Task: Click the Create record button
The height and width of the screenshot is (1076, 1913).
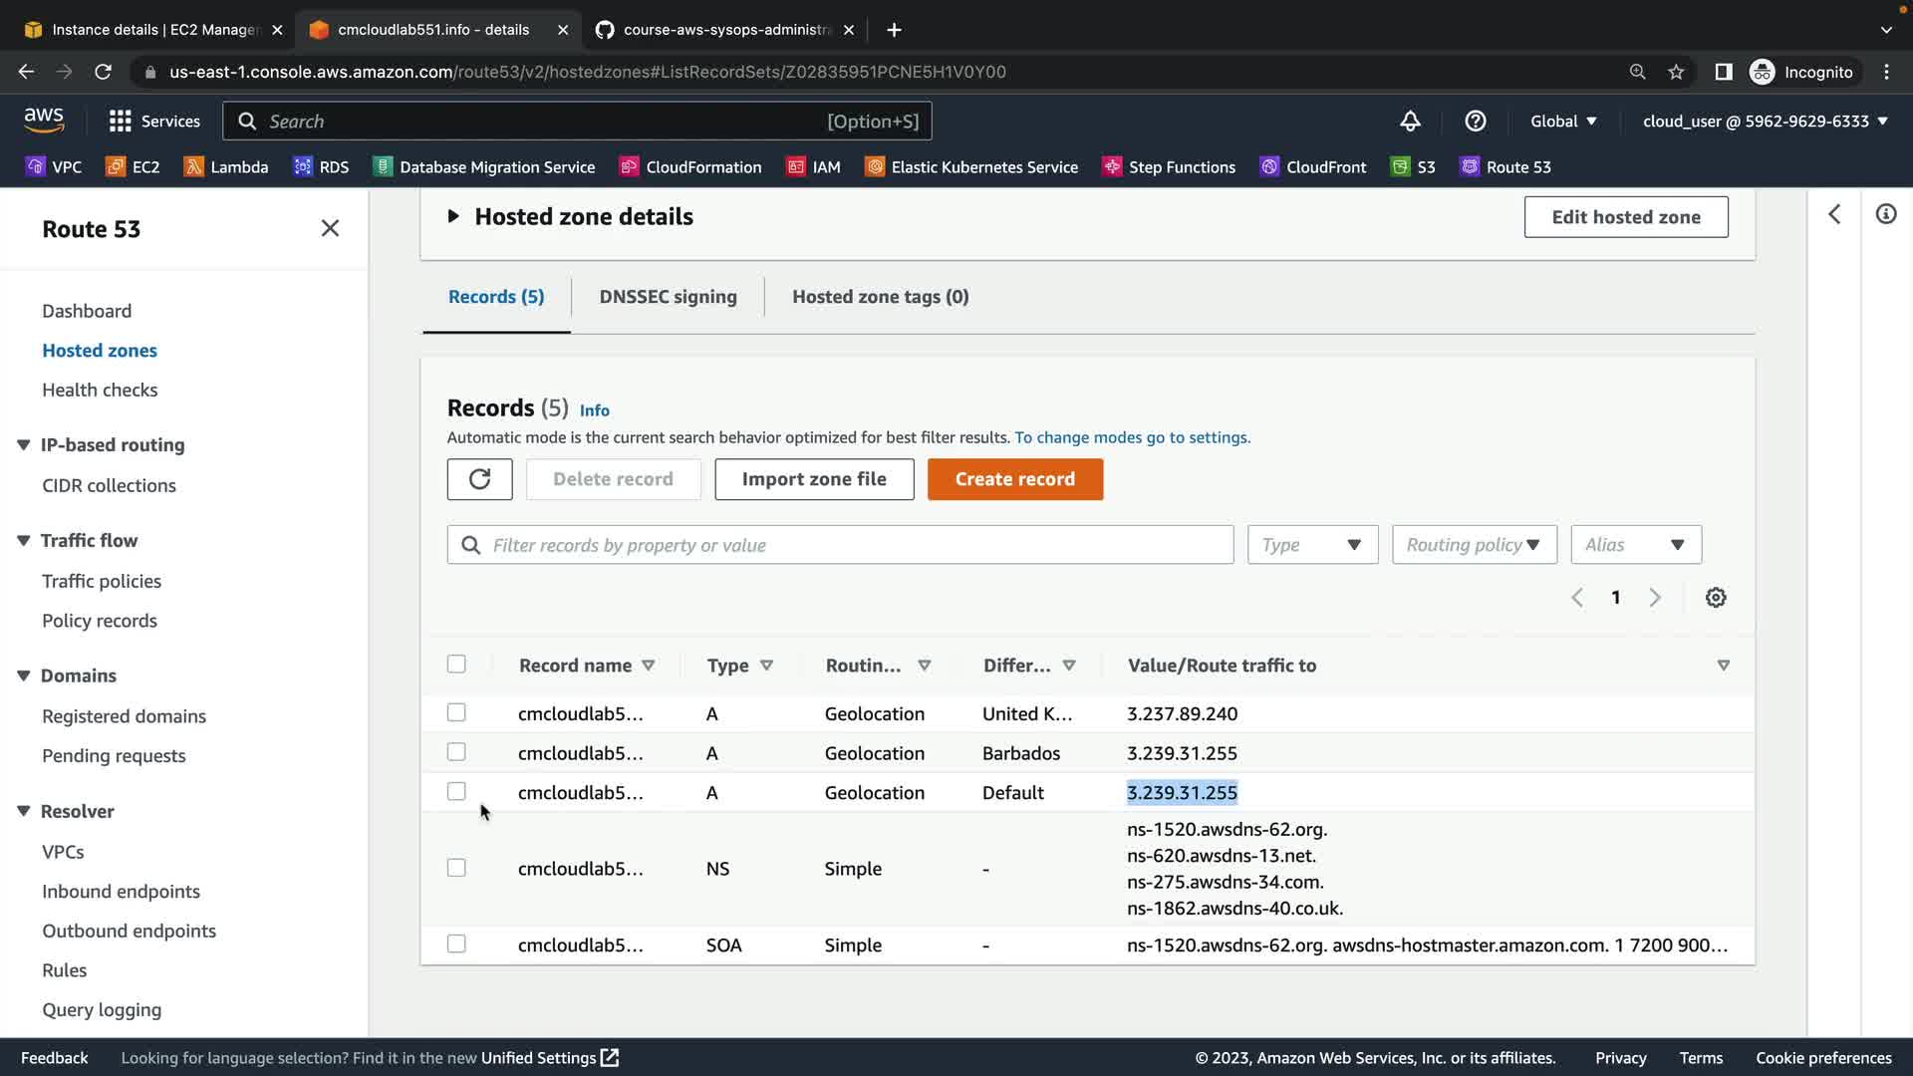Action: click(x=1014, y=479)
